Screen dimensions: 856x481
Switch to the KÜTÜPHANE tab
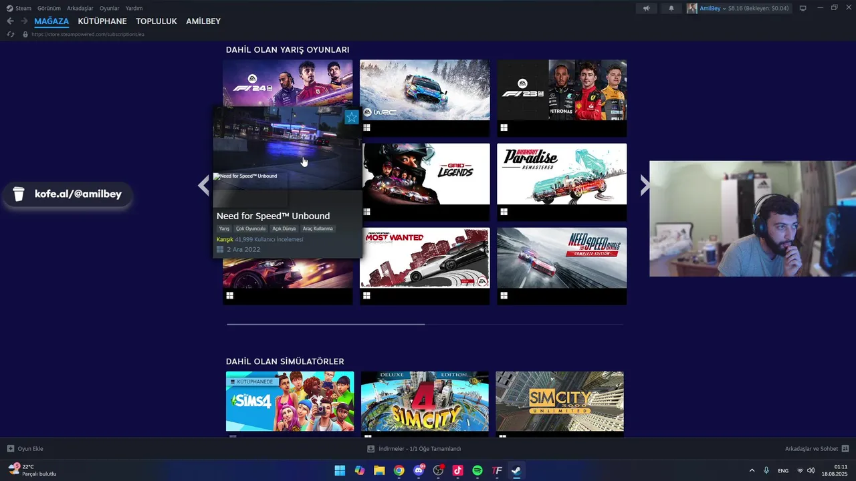pyautogui.click(x=102, y=21)
